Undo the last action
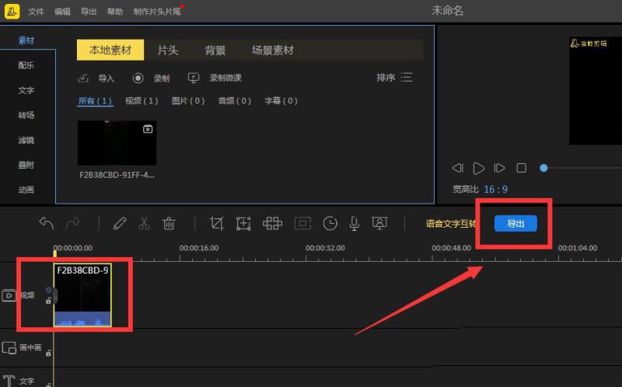 click(x=47, y=223)
